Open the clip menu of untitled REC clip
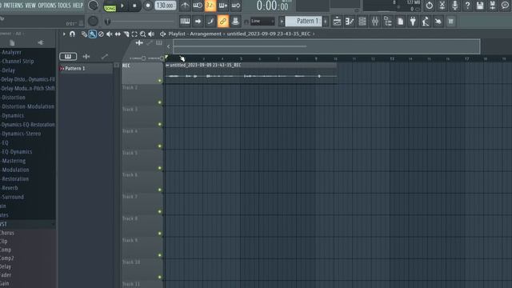 click(167, 66)
